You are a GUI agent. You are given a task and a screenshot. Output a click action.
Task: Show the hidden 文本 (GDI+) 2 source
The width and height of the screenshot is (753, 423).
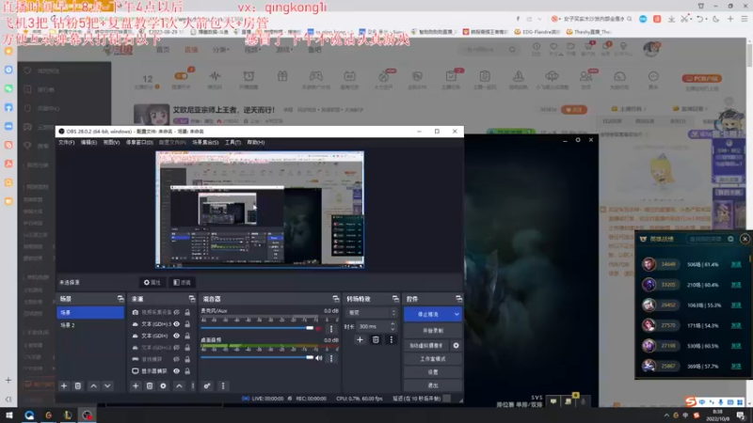(177, 347)
